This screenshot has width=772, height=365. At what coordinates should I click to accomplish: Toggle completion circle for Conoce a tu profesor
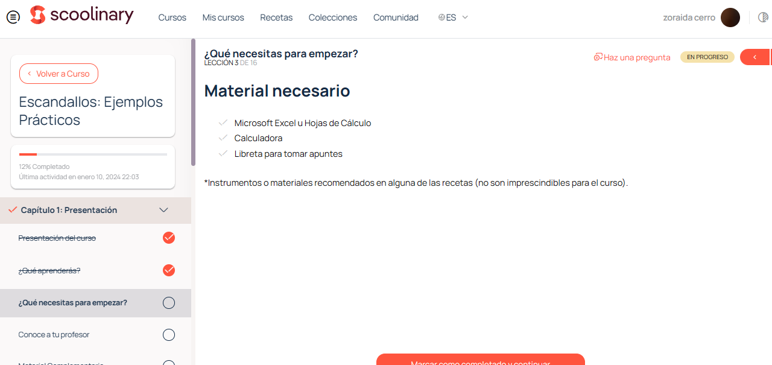coord(168,334)
